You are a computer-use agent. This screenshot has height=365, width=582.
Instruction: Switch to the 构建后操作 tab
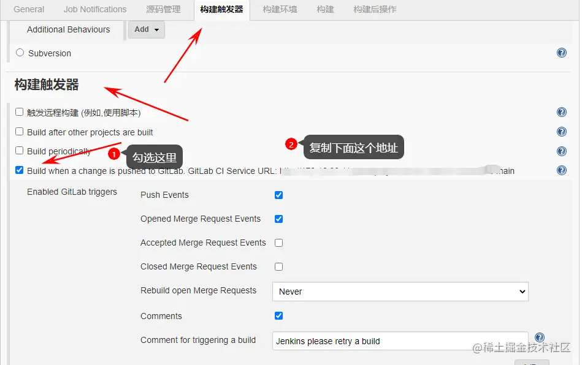[x=375, y=9]
